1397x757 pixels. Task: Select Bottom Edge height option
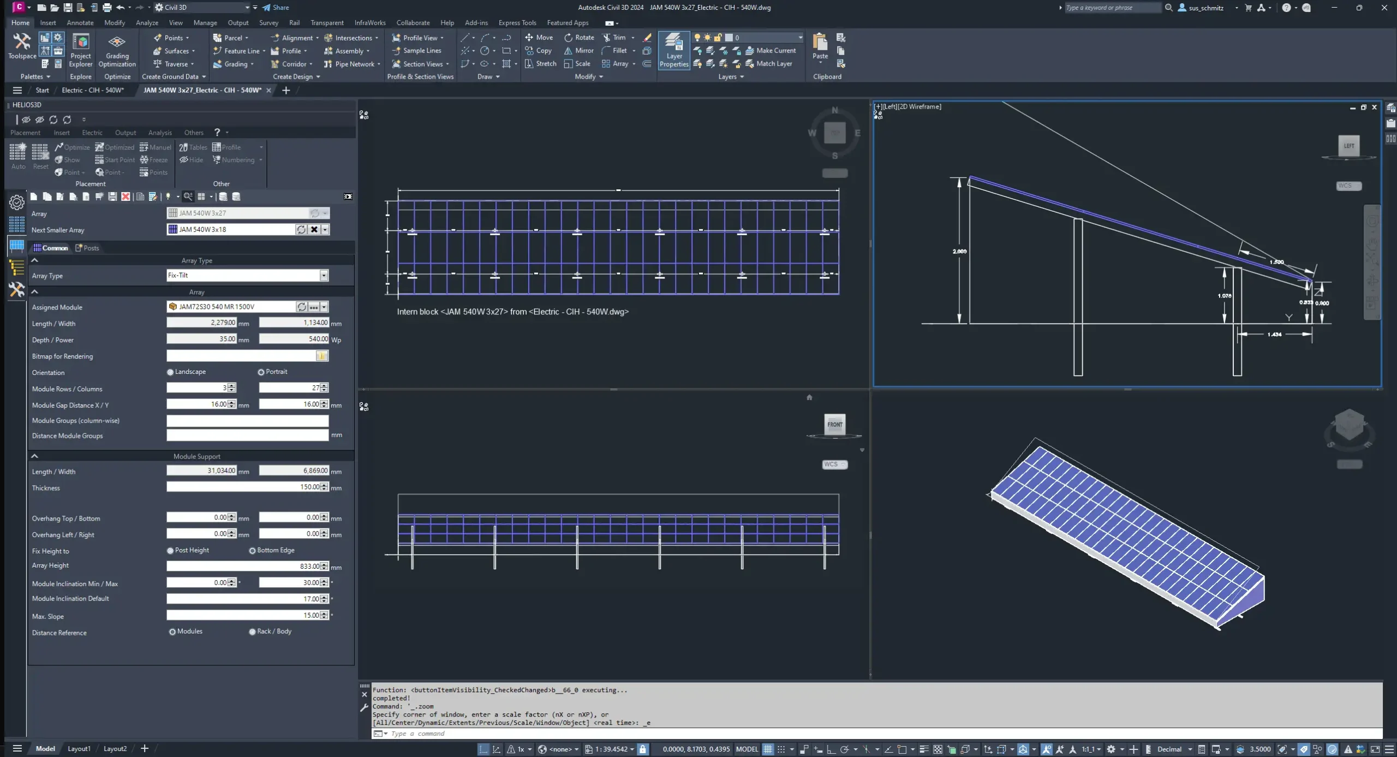point(253,551)
